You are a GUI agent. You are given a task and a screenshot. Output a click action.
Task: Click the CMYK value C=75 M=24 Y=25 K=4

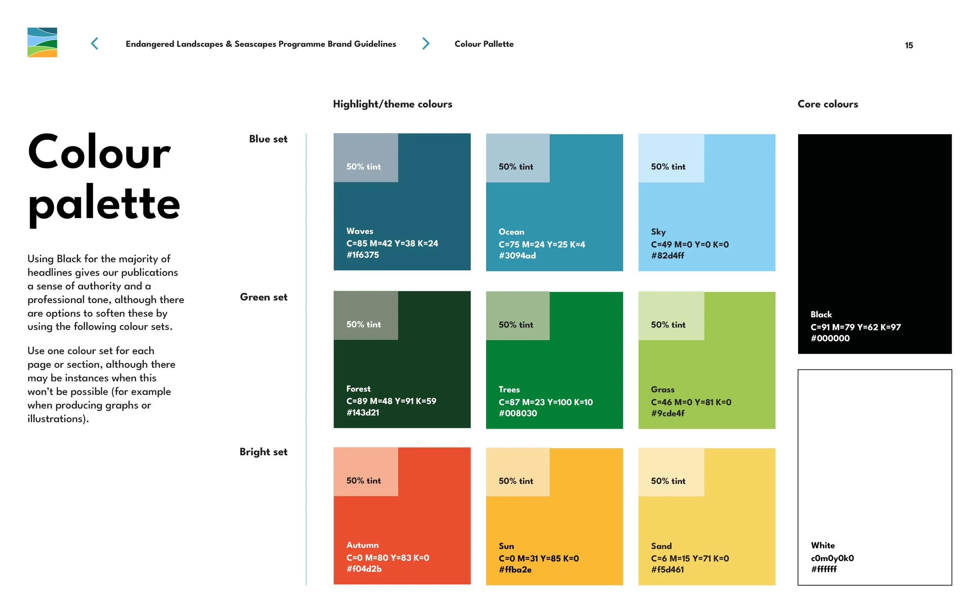(x=542, y=244)
